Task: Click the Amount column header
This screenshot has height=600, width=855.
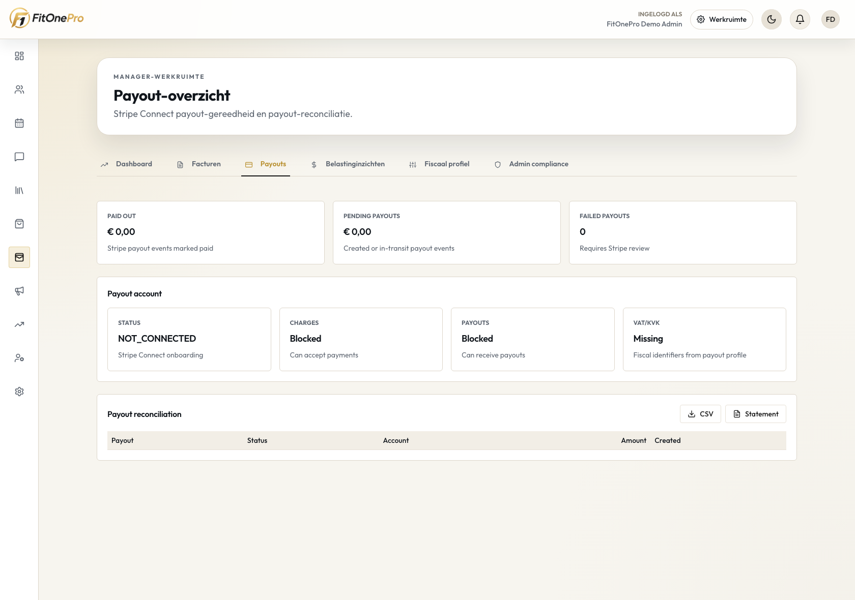Action: coord(634,440)
